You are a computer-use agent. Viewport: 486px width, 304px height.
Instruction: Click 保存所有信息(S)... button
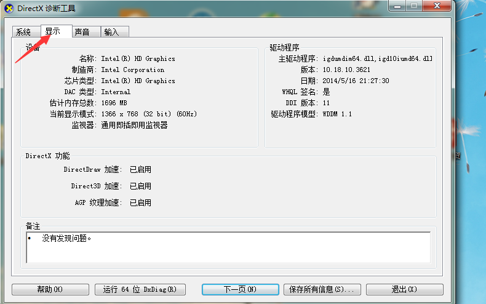point(322,289)
